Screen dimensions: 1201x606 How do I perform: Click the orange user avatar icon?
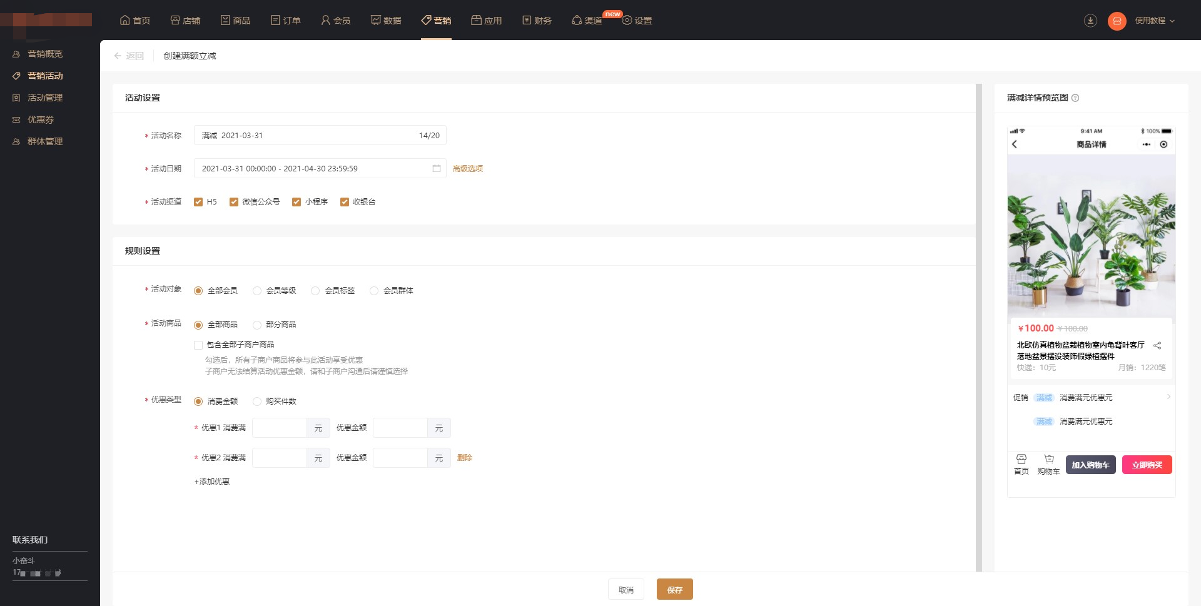pos(1117,21)
